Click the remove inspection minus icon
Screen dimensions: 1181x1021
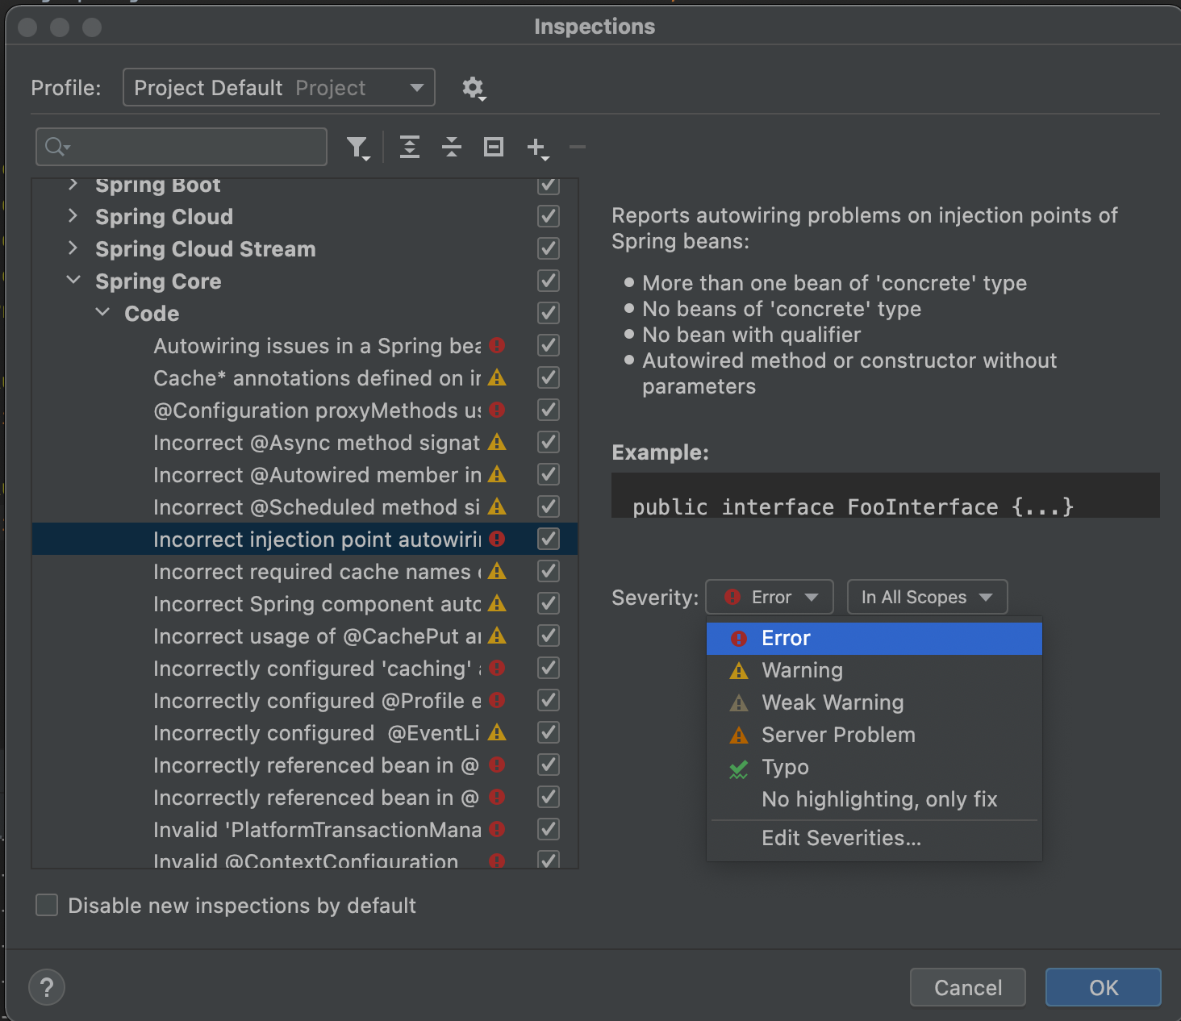coord(578,147)
